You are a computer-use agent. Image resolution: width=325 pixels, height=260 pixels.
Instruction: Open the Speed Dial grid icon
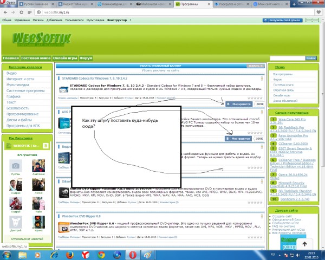(x=29, y=12)
